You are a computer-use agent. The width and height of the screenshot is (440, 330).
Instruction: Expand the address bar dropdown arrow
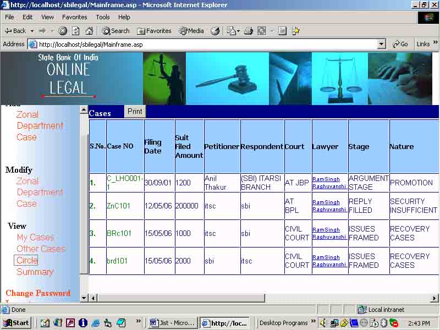coord(381,45)
